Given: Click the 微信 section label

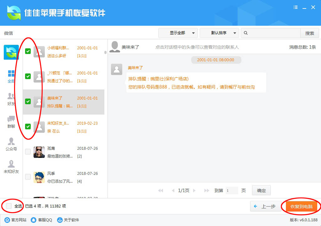Looking at the screenshot, I should 8,33.
